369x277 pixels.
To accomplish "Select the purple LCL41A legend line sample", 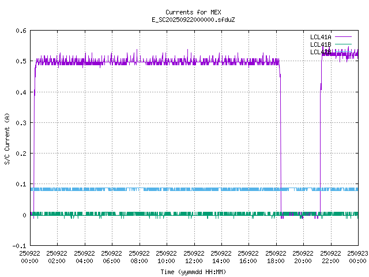I will [342, 37].
